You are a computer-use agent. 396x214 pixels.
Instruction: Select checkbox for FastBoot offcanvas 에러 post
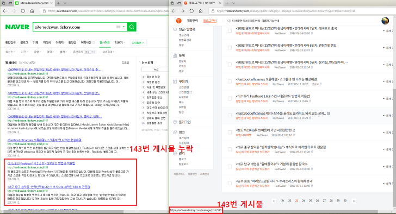pyautogui.click(x=230, y=115)
